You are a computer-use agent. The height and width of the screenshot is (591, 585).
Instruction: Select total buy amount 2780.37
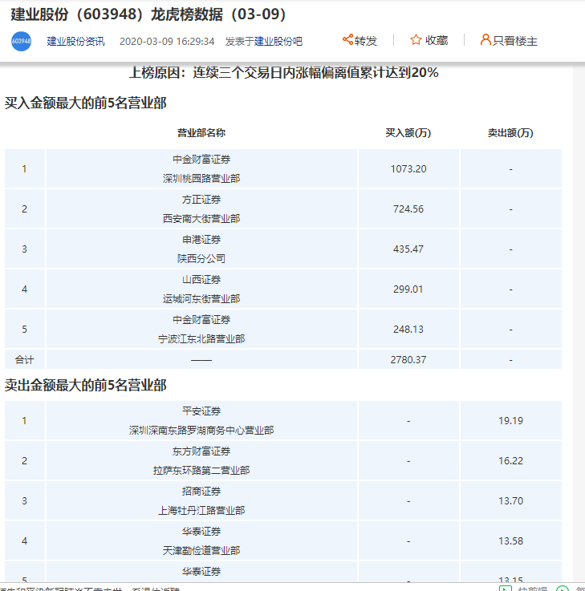click(408, 359)
